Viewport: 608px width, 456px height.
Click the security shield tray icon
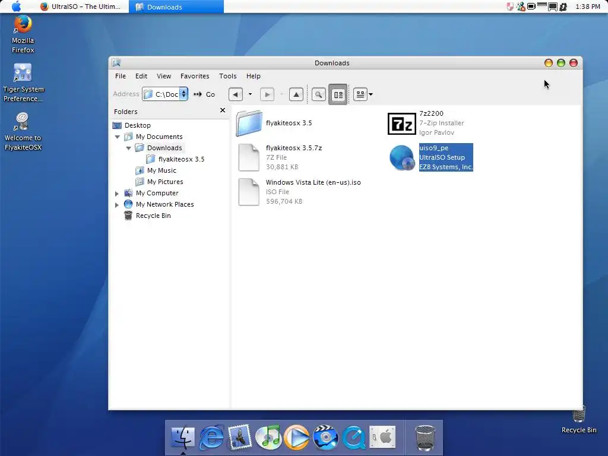pos(510,7)
